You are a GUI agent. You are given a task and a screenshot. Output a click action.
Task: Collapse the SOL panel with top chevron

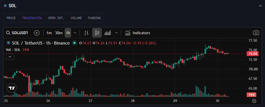pyautogui.click(x=260, y=6)
